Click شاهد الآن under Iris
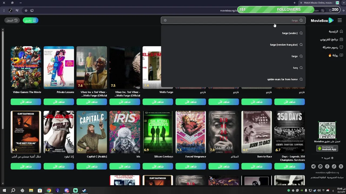This screenshot has height=194, width=346. pos(125,167)
